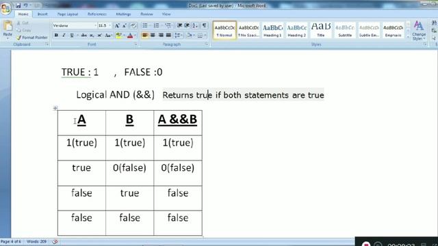Switch to the Home tab
Image resolution: width=438 pixels, height=246 pixels.
23,14
